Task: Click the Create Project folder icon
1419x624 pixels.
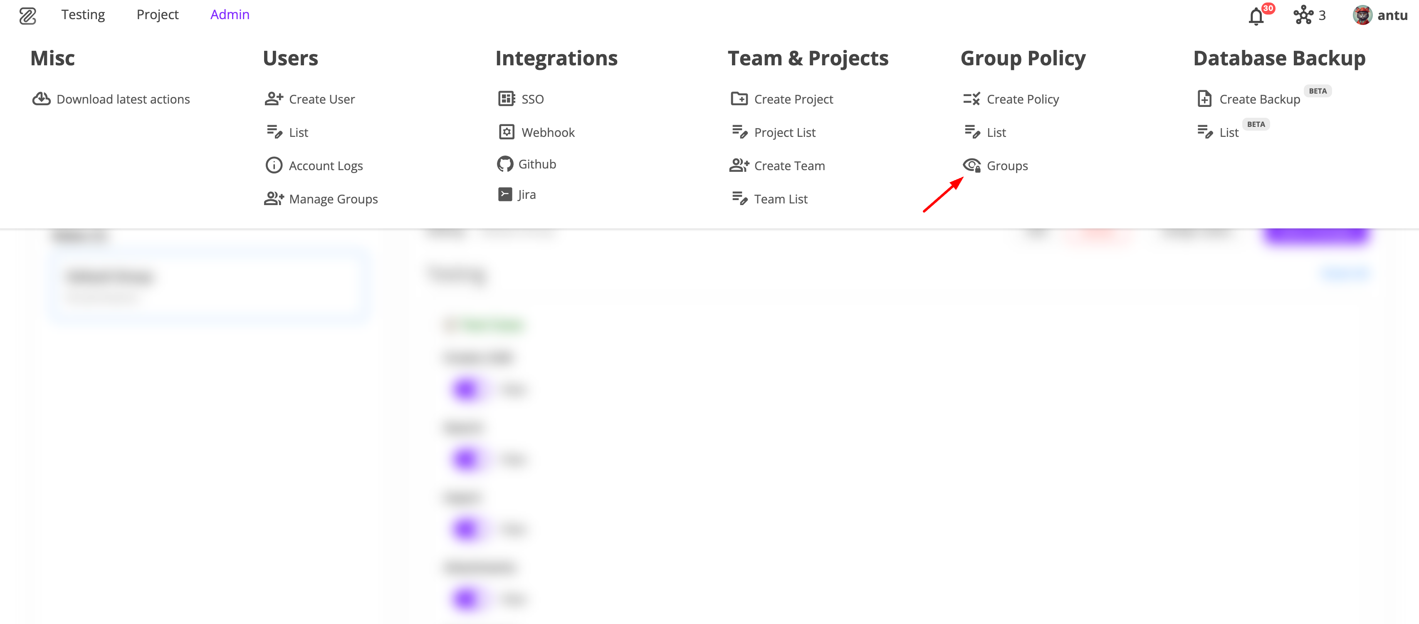Action: [x=739, y=99]
